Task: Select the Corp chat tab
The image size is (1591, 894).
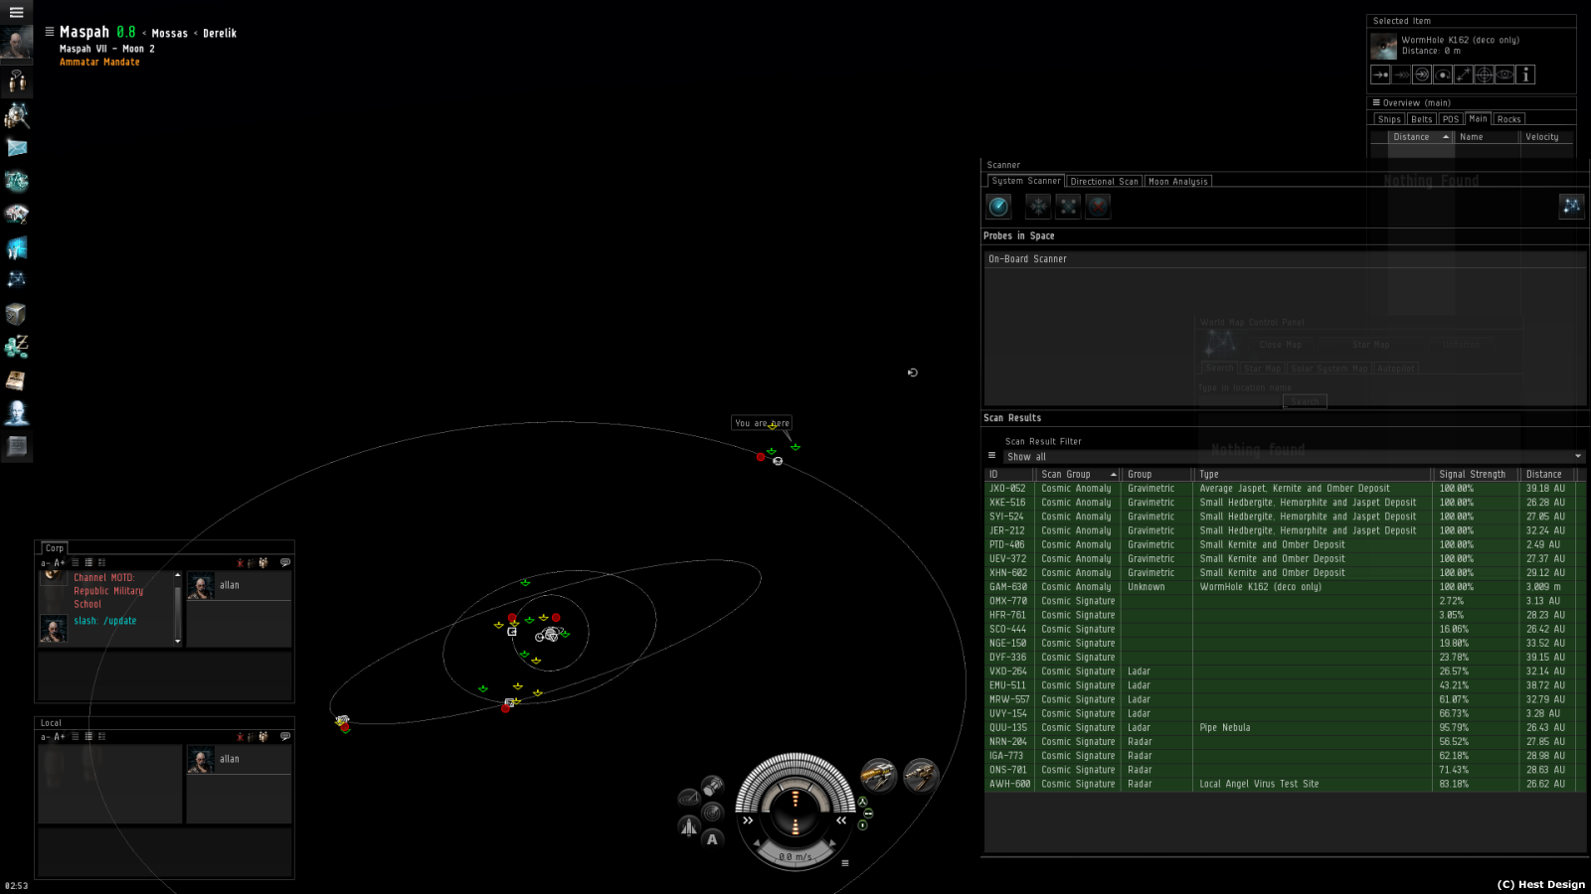Action: click(55, 548)
